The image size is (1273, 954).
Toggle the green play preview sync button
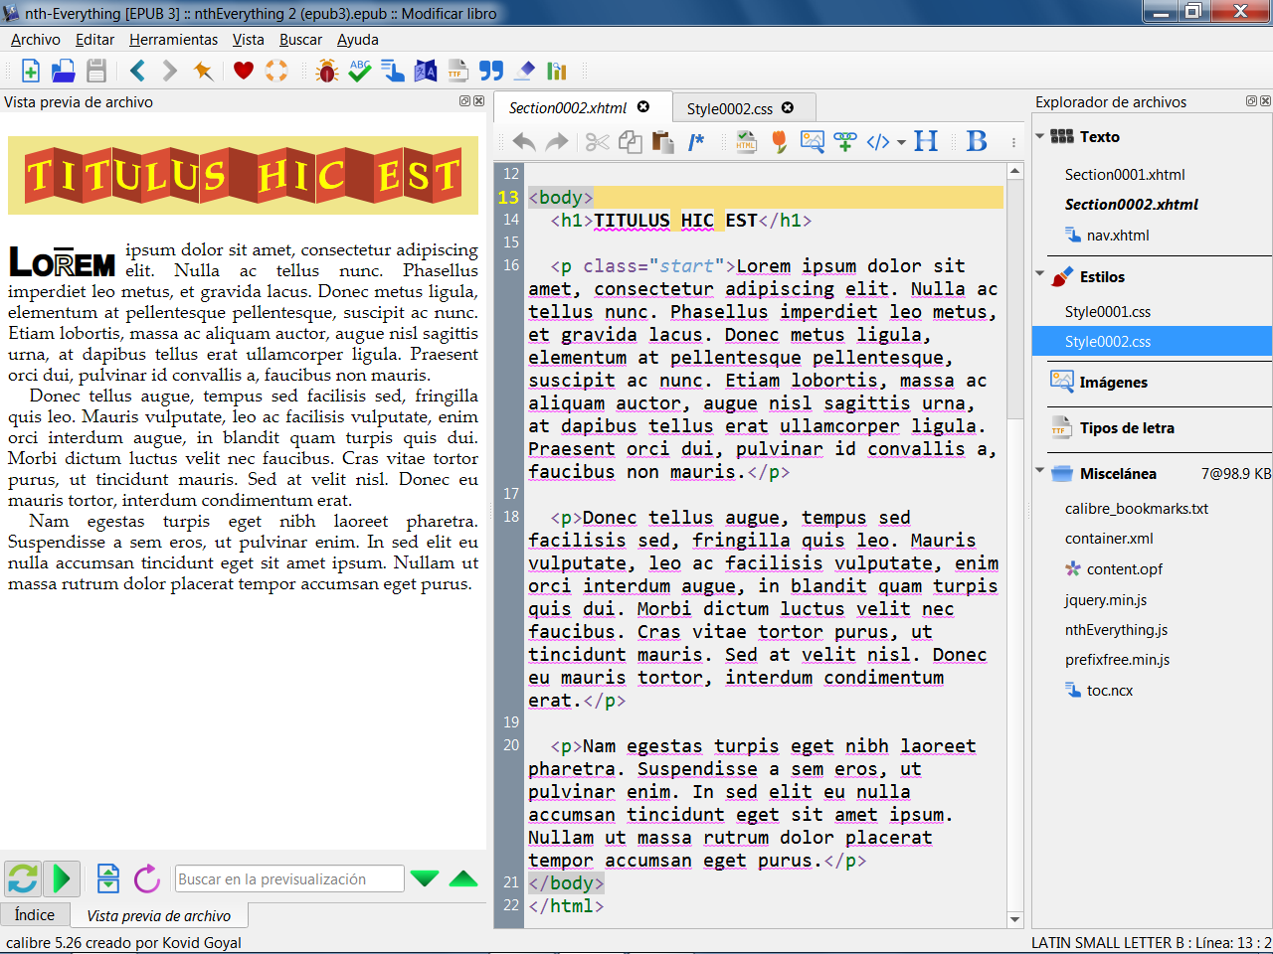62,878
